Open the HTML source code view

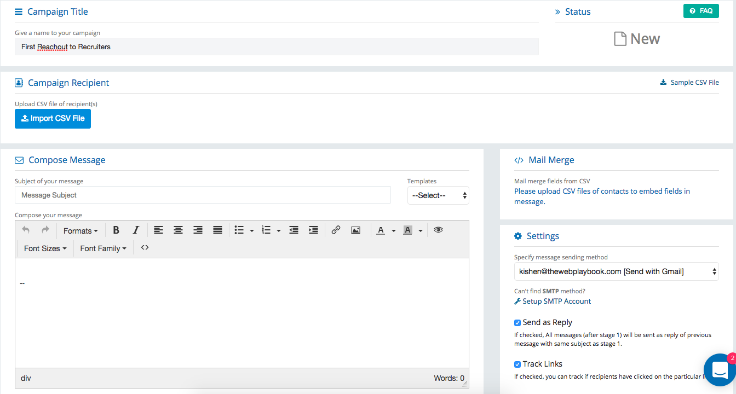[144, 247]
